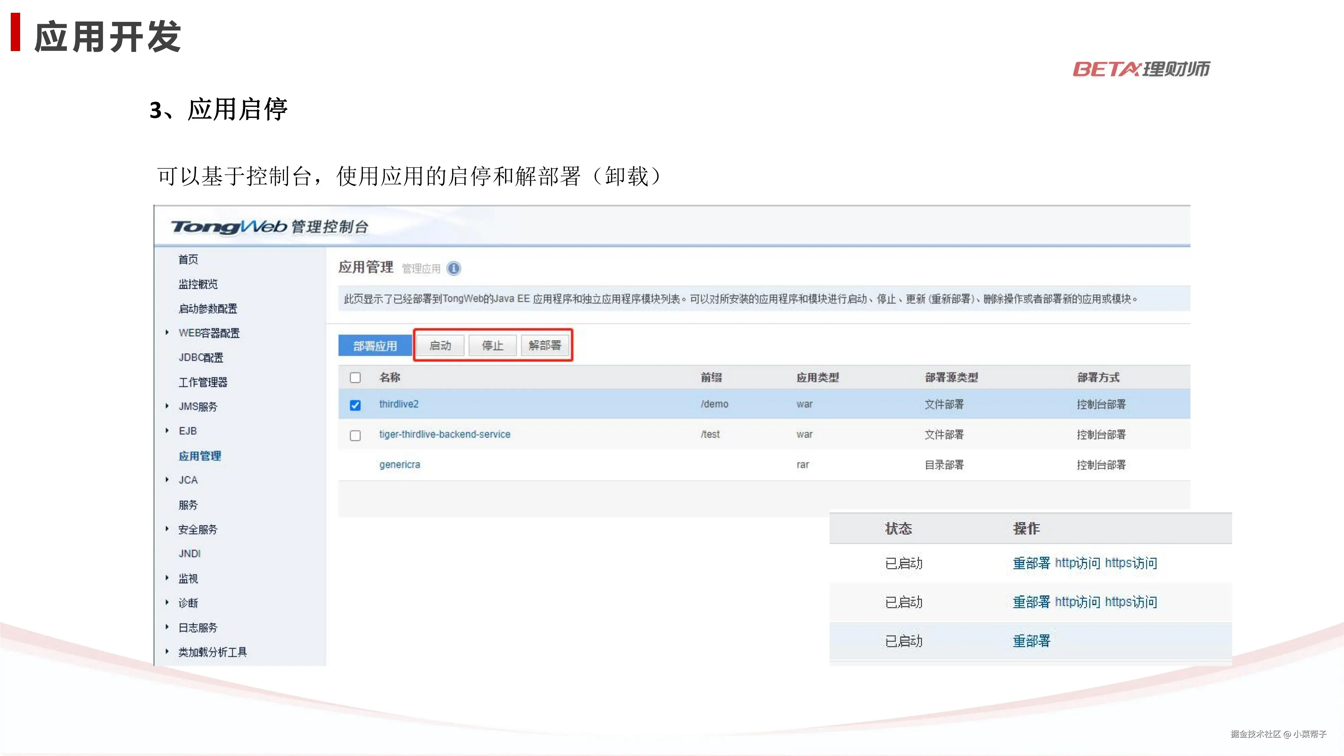Uncheck the thirdlive2 row checkbox
The width and height of the screenshot is (1344, 756).
point(355,405)
